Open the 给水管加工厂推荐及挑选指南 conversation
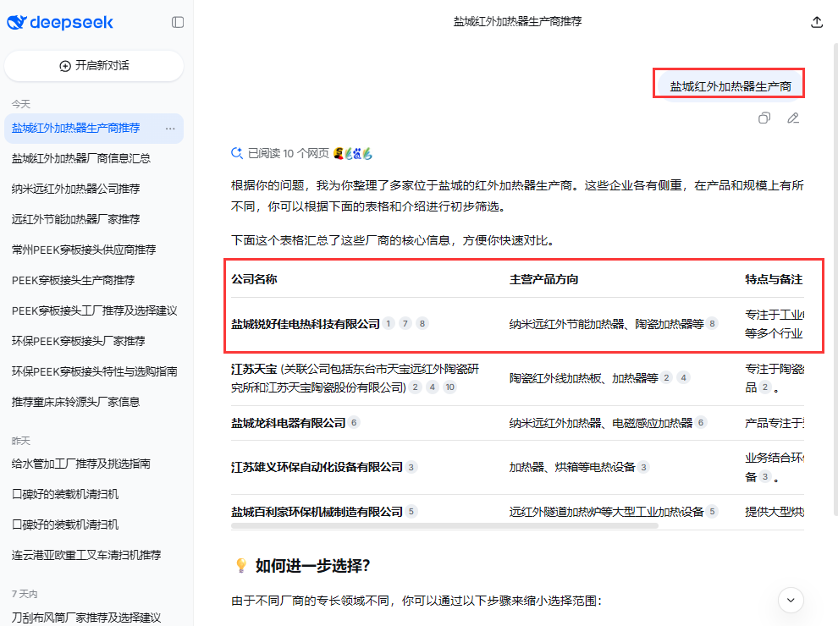 (x=81, y=464)
